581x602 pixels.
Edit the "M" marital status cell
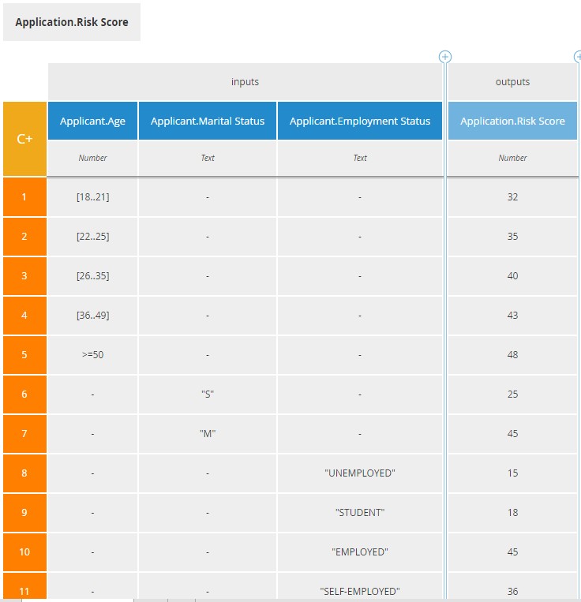click(x=208, y=434)
